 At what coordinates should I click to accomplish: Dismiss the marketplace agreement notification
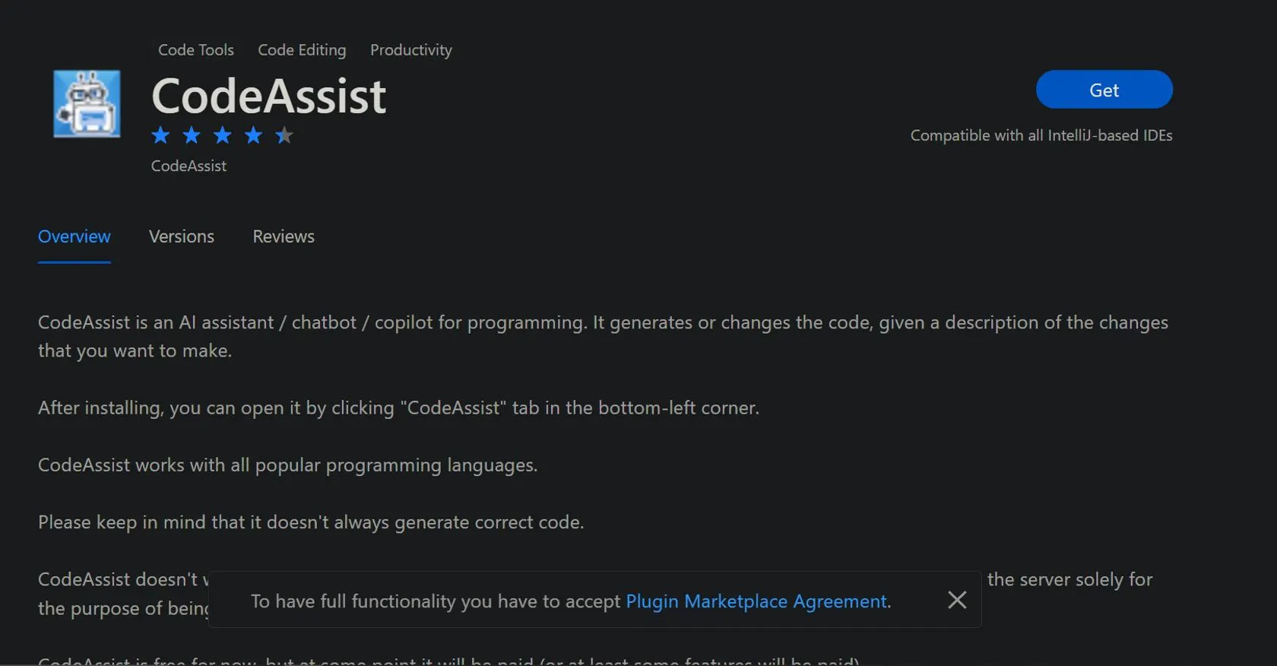[957, 600]
